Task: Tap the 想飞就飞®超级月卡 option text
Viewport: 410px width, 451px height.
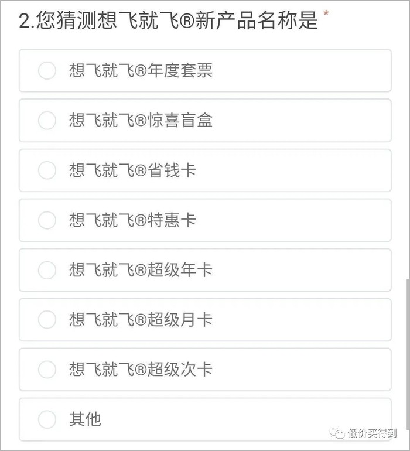Action: pos(141,320)
